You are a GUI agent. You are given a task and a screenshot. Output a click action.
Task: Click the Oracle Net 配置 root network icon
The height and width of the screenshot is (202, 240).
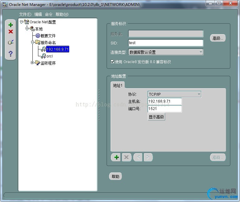26,22
